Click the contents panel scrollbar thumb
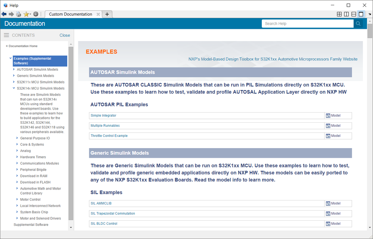The width and height of the screenshot is (373, 239). tap(71, 134)
